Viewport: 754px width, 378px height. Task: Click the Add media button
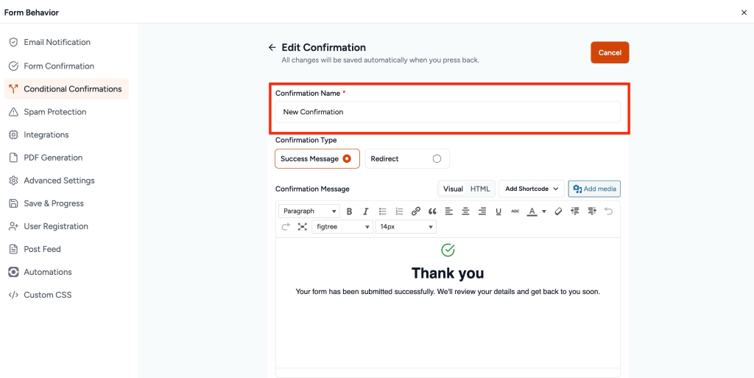coord(594,189)
